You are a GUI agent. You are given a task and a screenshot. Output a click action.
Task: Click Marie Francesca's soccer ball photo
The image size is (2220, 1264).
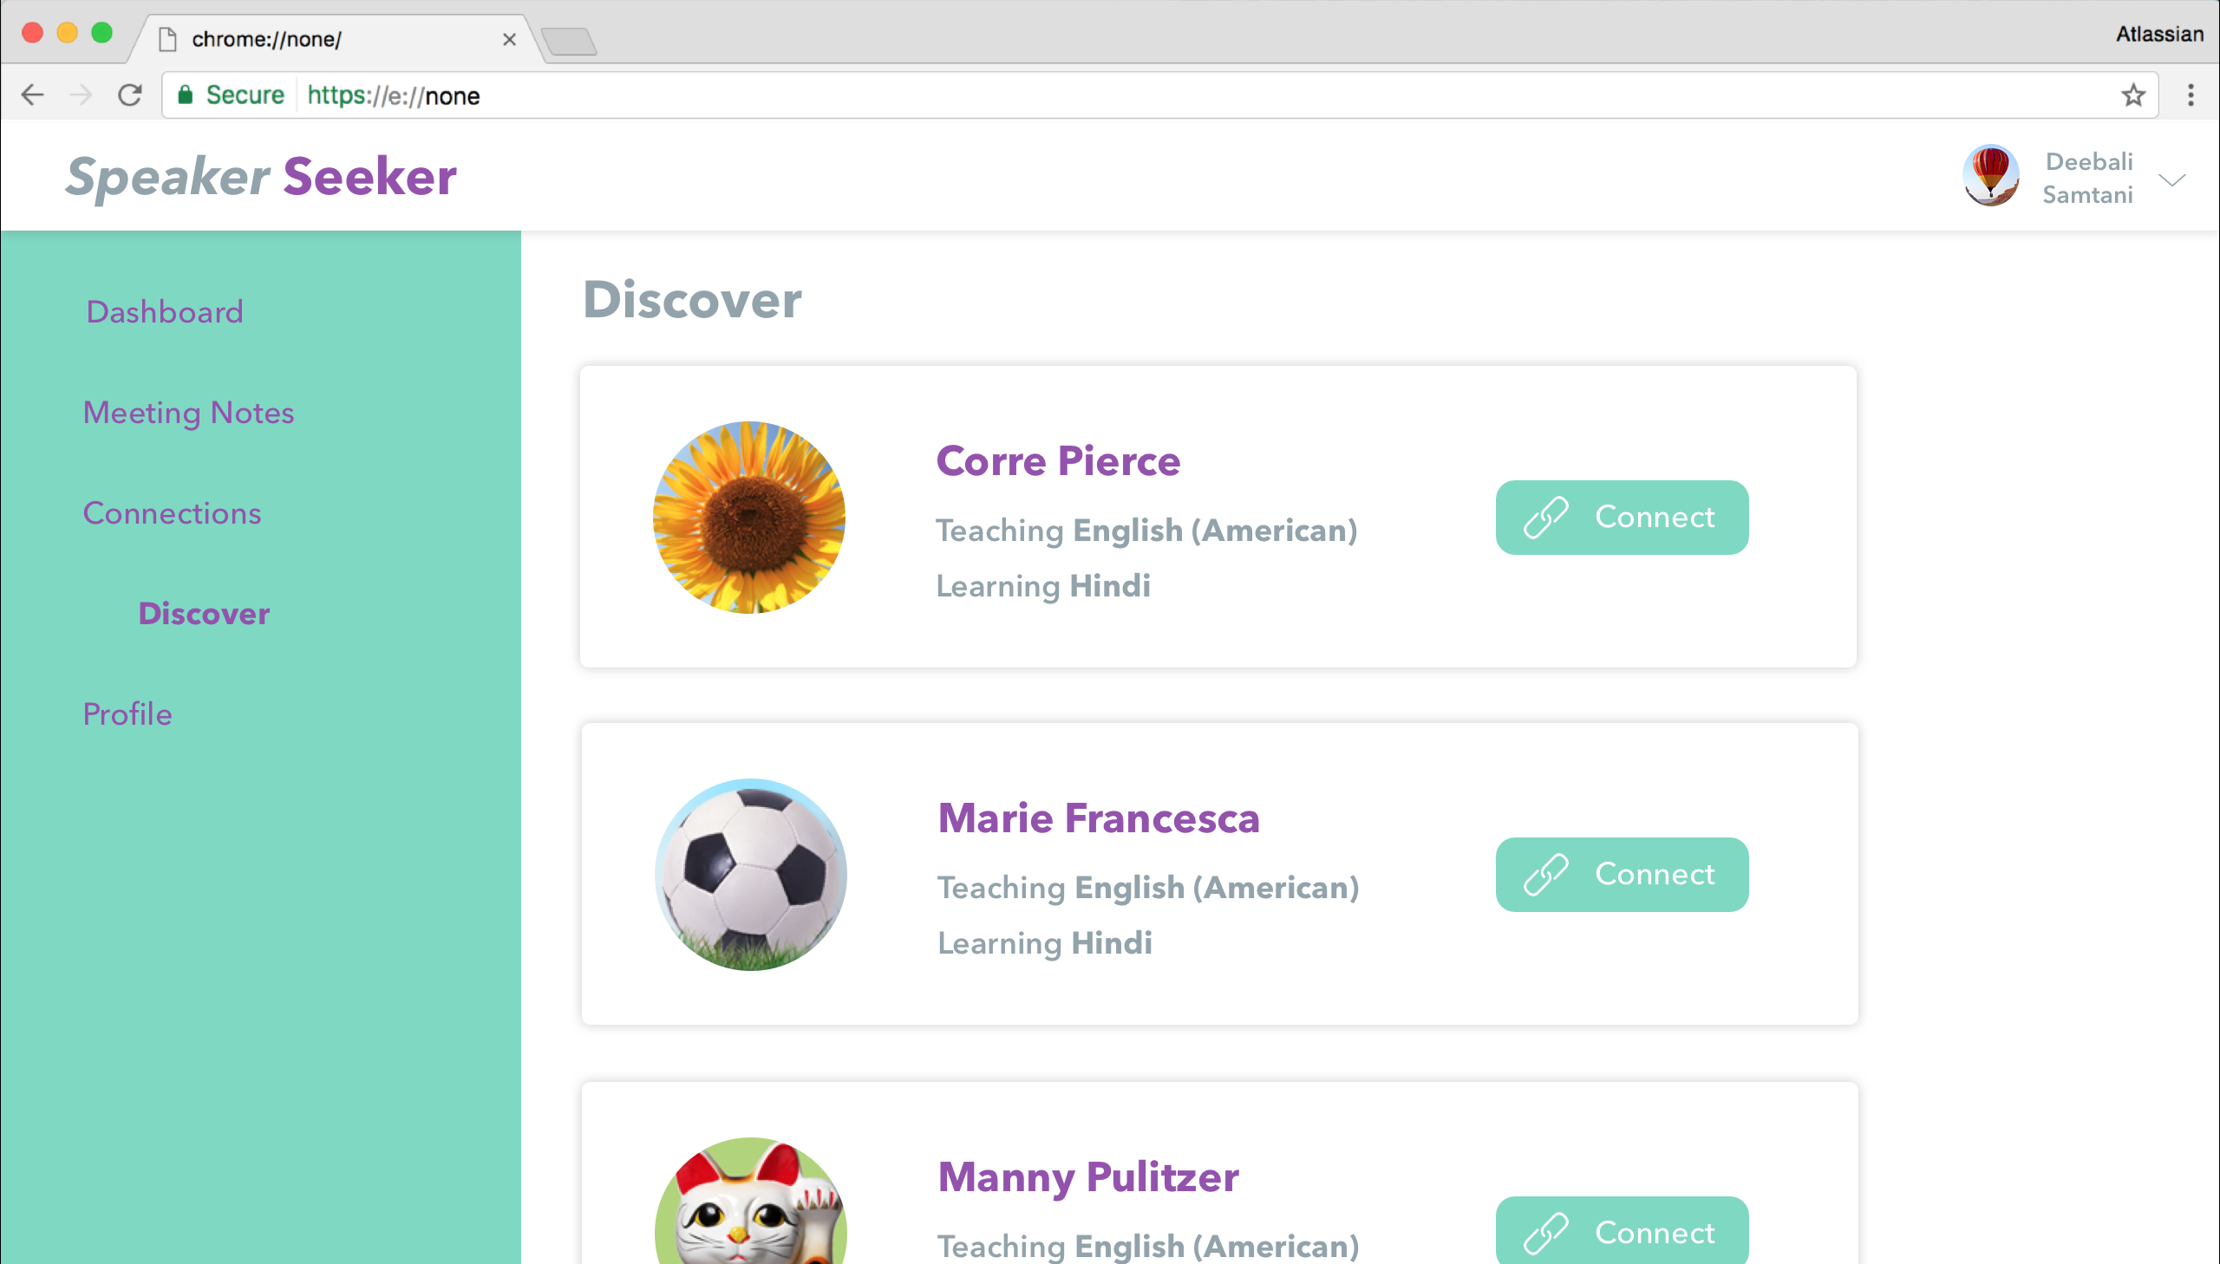pos(750,874)
